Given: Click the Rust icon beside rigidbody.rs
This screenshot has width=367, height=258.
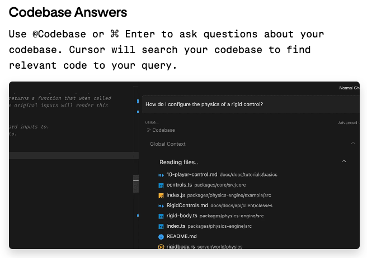Looking at the screenshot, I should click(161, 246).
